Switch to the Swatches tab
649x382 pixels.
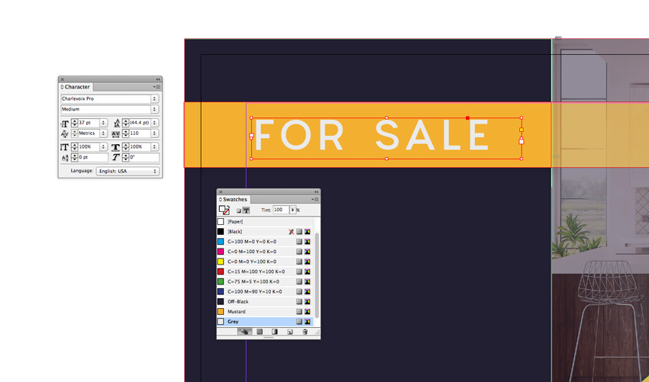click(x=234, y=200)
